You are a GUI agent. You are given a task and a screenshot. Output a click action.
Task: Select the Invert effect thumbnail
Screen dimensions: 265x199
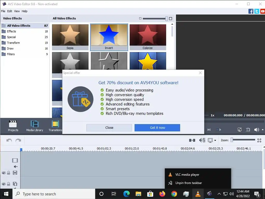(109, 37)
